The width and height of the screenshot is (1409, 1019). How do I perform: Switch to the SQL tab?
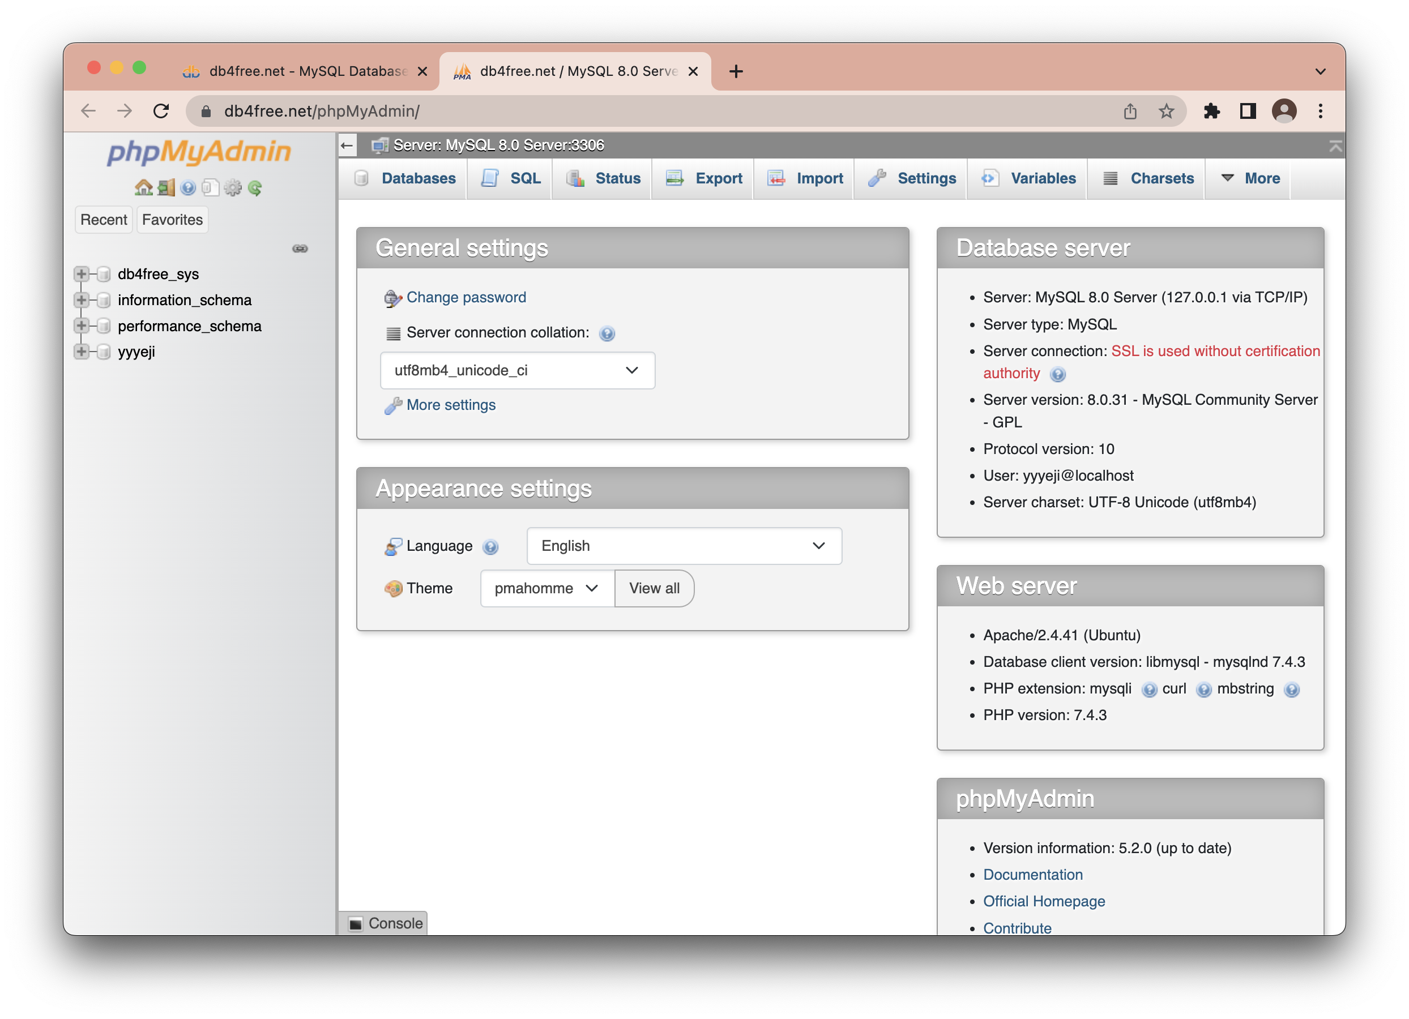(x=511, y=179)
